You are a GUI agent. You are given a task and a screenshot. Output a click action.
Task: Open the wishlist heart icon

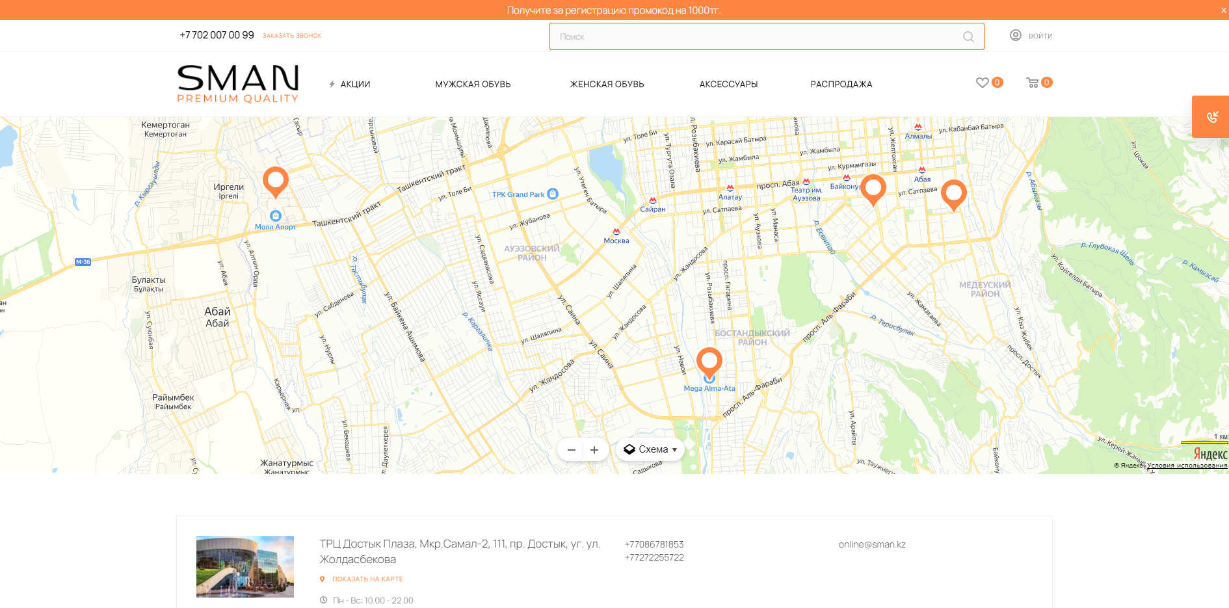(983, 83)
